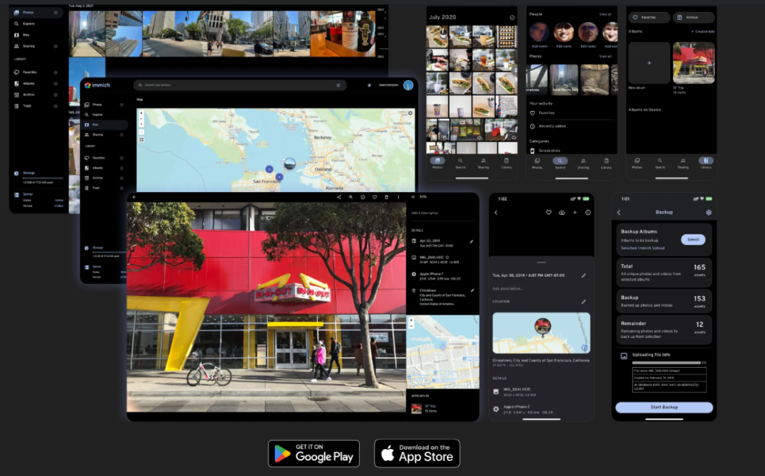Open search filter options in the immich search bar

[338, 85]
